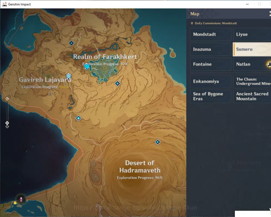This screenshot has width=271, height=217.
Task: Click the yellow triangle player marker
Action: (15, 203)
